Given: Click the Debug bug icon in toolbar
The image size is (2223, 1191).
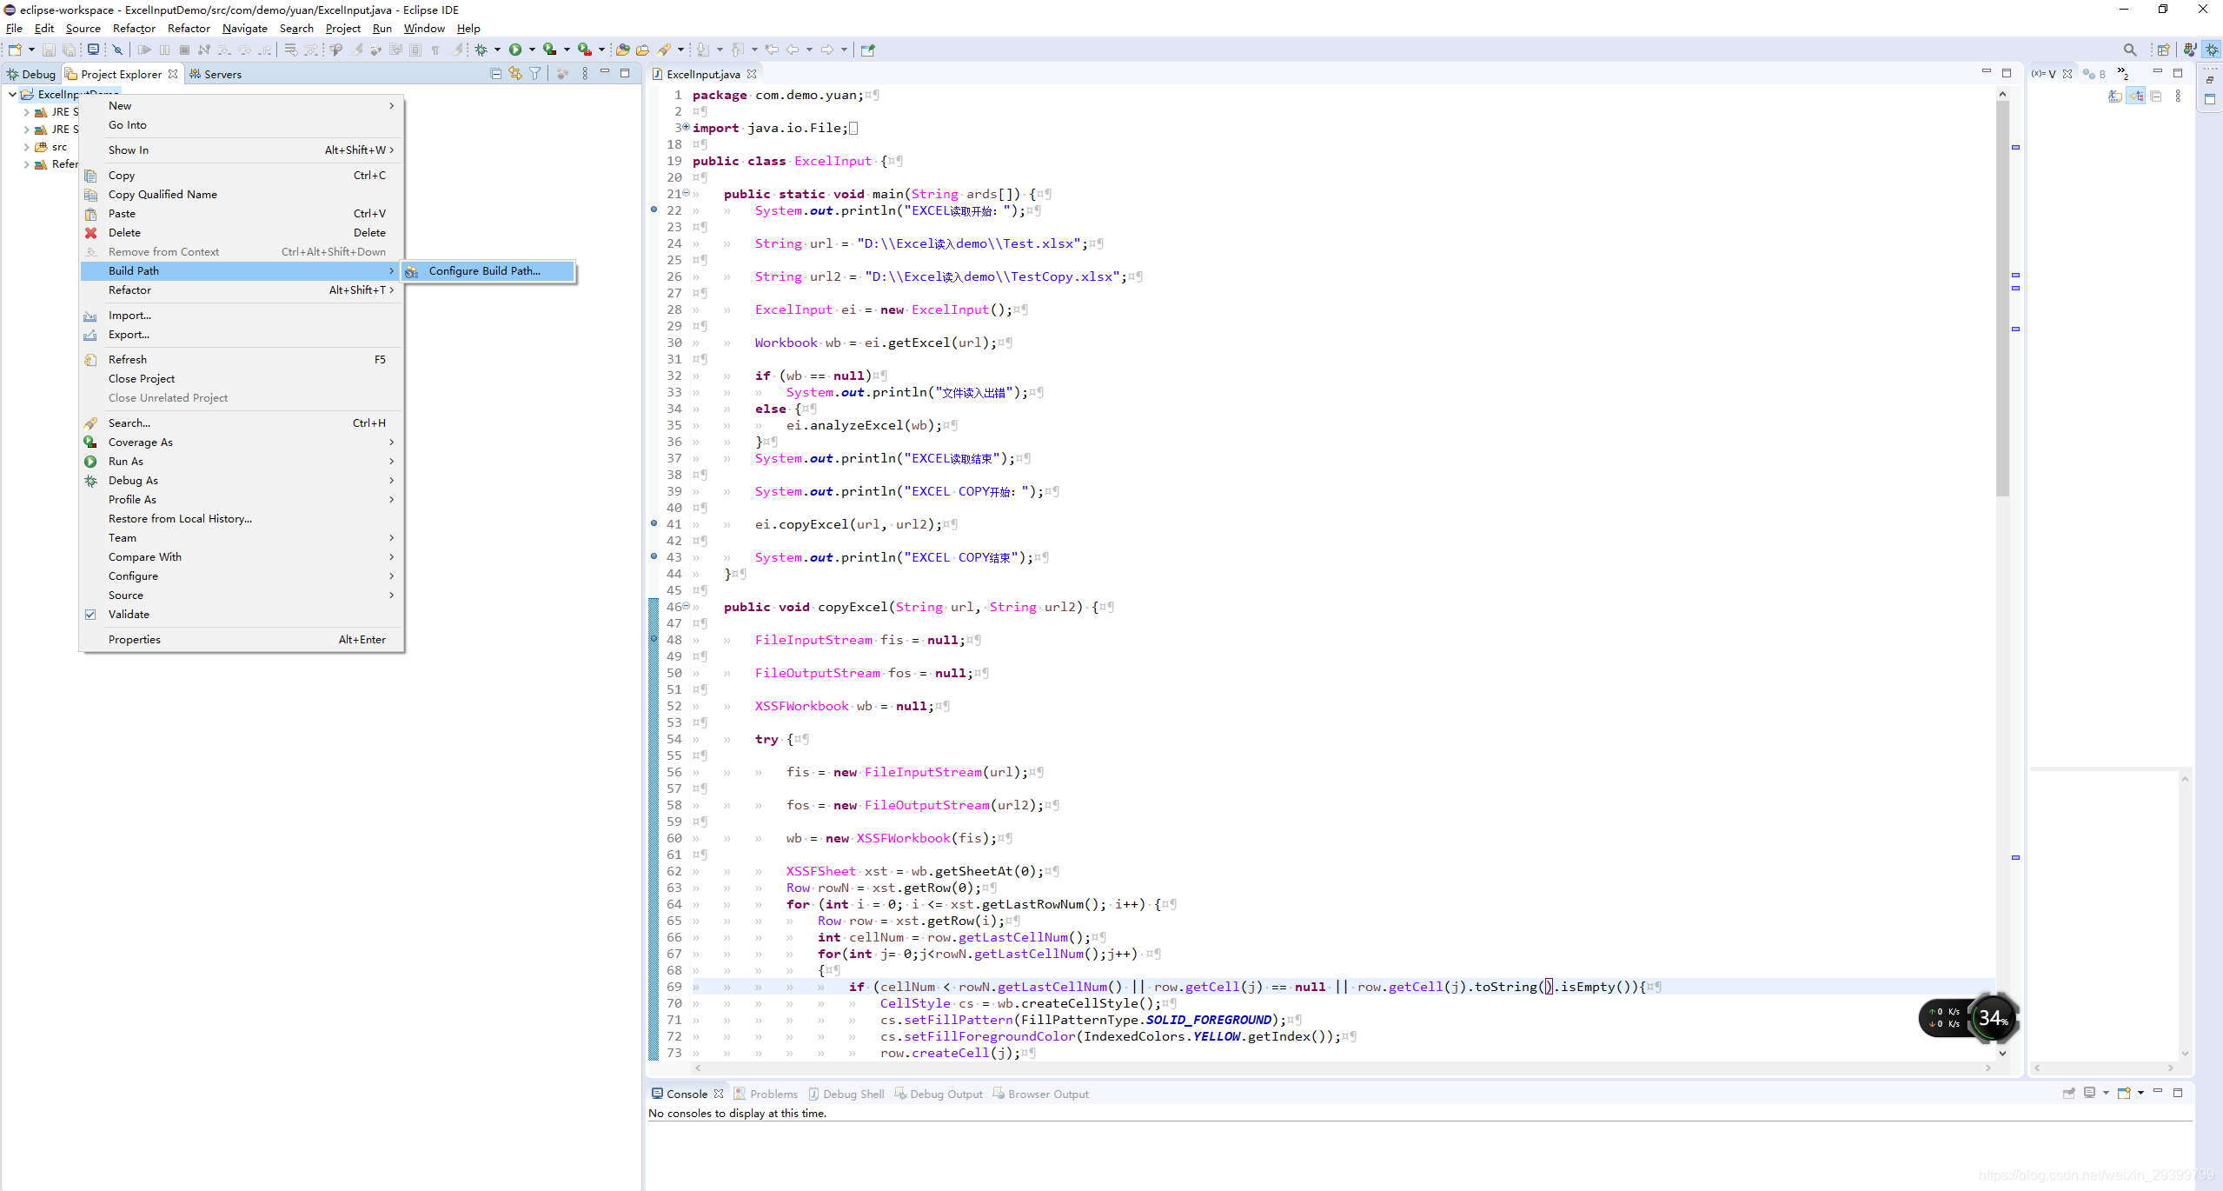Looking at the screenshot, I should [481, 50].
